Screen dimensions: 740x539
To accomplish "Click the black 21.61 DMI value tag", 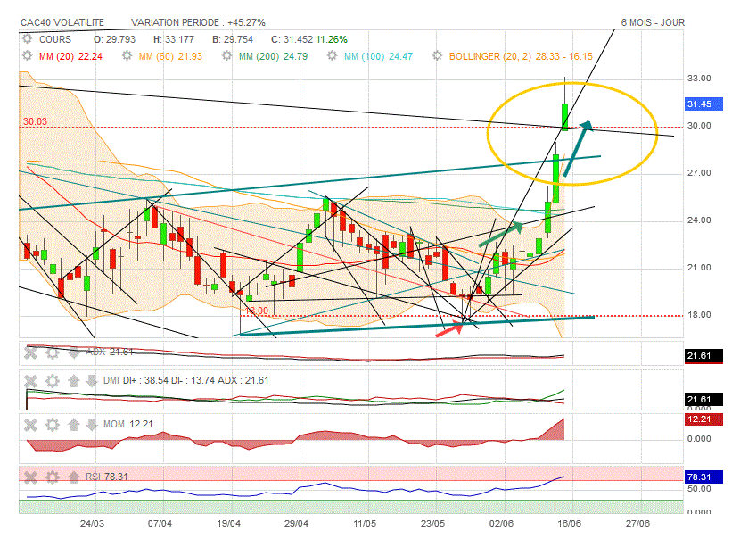I will 703,400.
